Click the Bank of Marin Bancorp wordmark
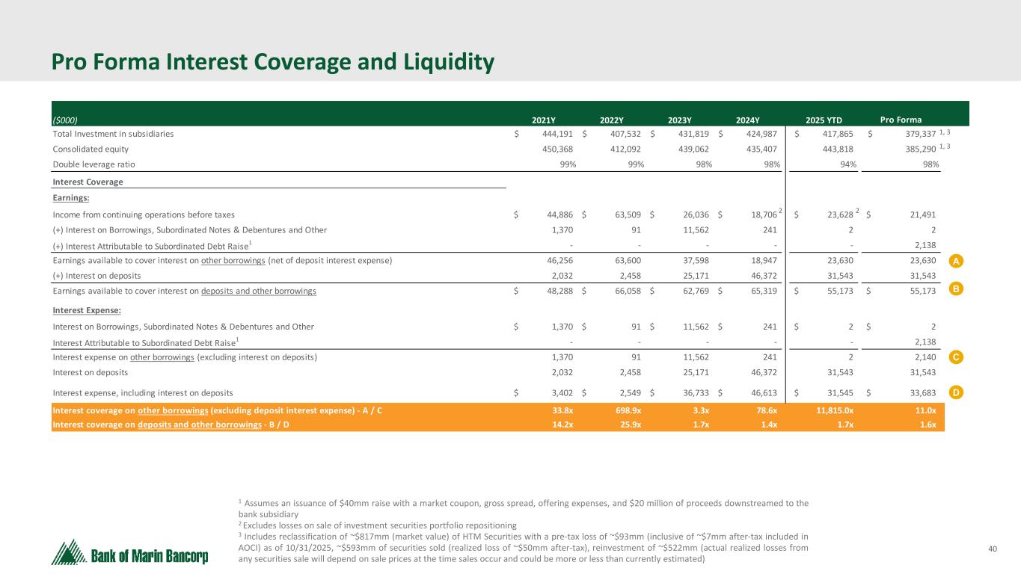This screenshot has height=574, width=1021. (x=150, y=556)
